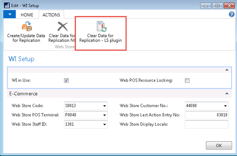Enable Web POS Resource Locking checkbox
Screen dimensions: 237x156
[x=187, y=80]
